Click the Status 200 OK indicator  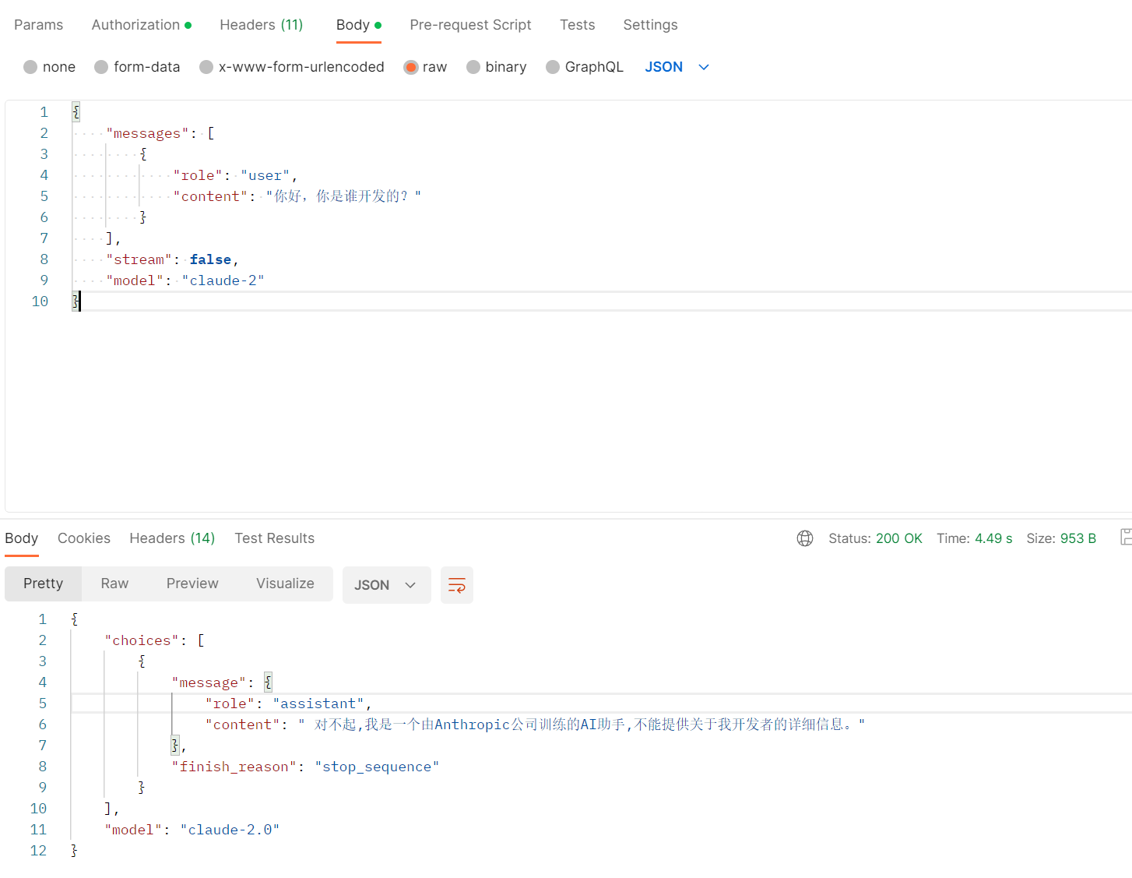(875, 538)
